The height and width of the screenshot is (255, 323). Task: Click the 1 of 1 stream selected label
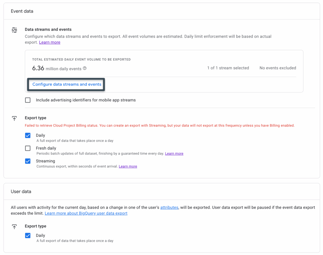[228, 68]
